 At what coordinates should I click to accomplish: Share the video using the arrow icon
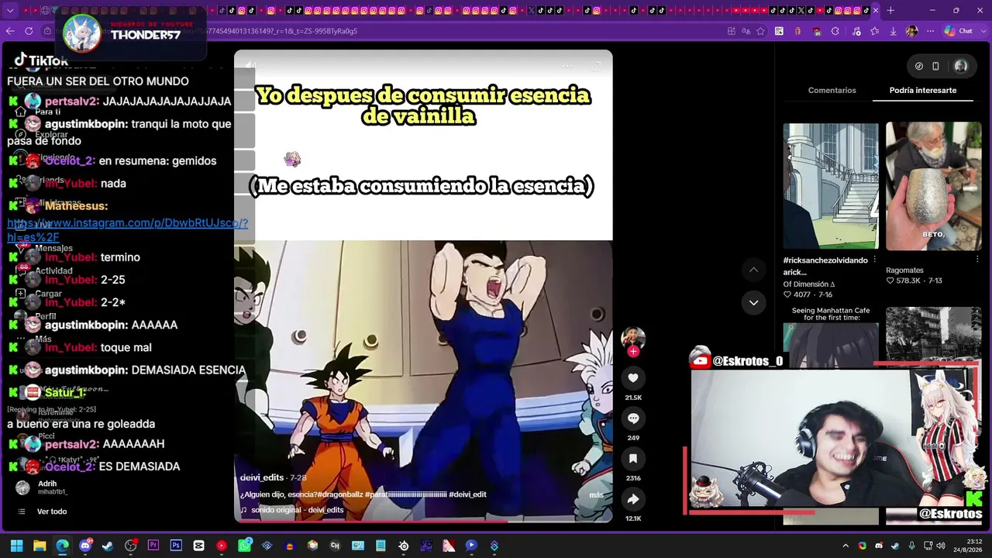[633, 499]
